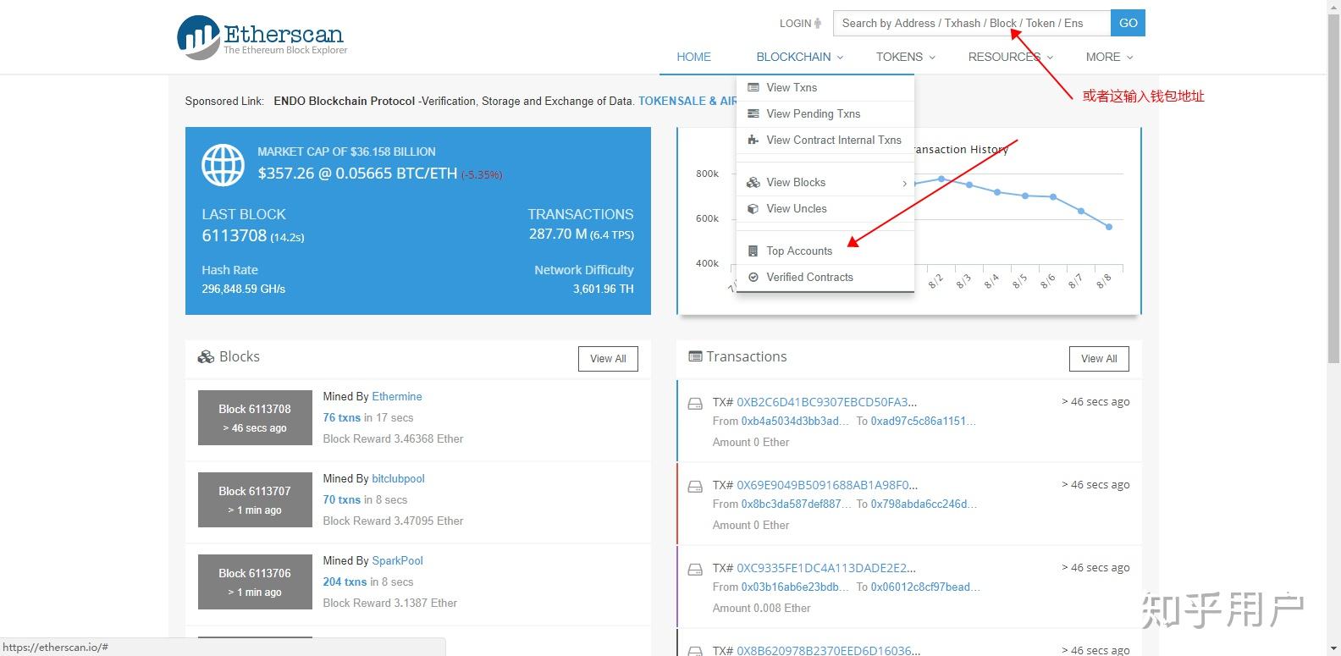Click the View Contract Internal Txns icon
The image size is (1341, 656).
(753, 140)
